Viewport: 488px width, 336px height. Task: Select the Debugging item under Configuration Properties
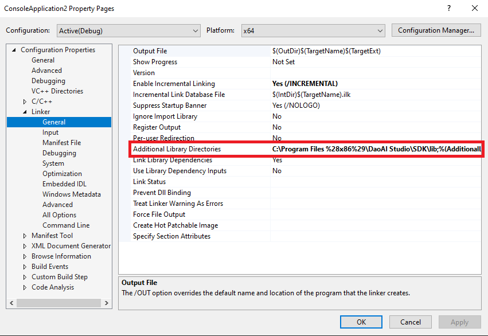click(x=48, y=81)
